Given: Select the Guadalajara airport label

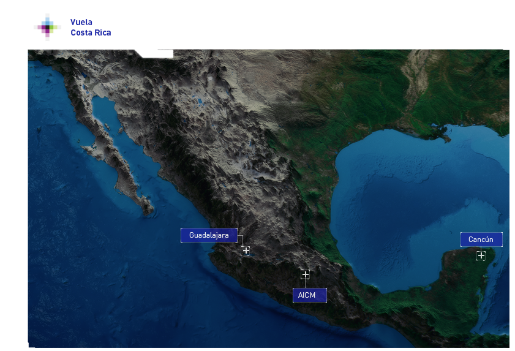Looking at the screenshot, I should [x=208, y=235].
